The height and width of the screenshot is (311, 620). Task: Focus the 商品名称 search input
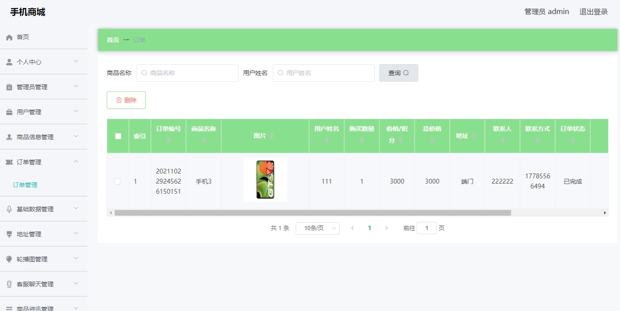(187, 73)
